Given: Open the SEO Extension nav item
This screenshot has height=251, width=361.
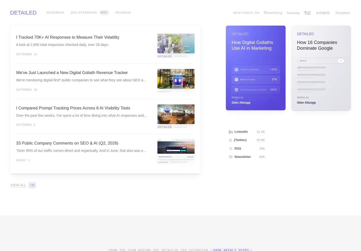Looking at the screenshot, I should 84,13.
